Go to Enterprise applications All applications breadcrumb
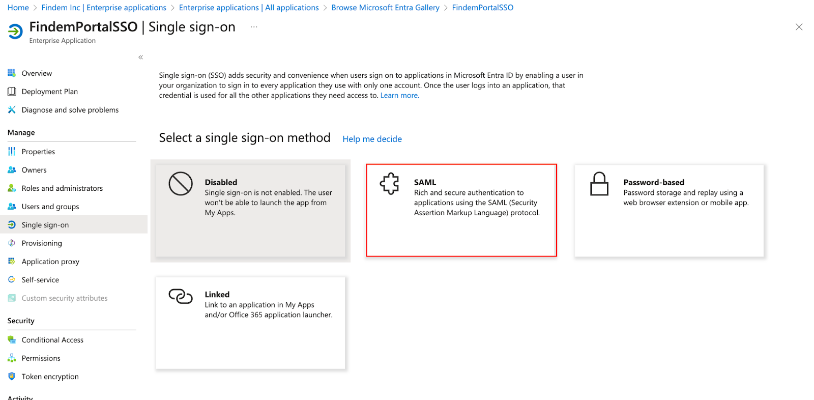 tap(249, 8)
